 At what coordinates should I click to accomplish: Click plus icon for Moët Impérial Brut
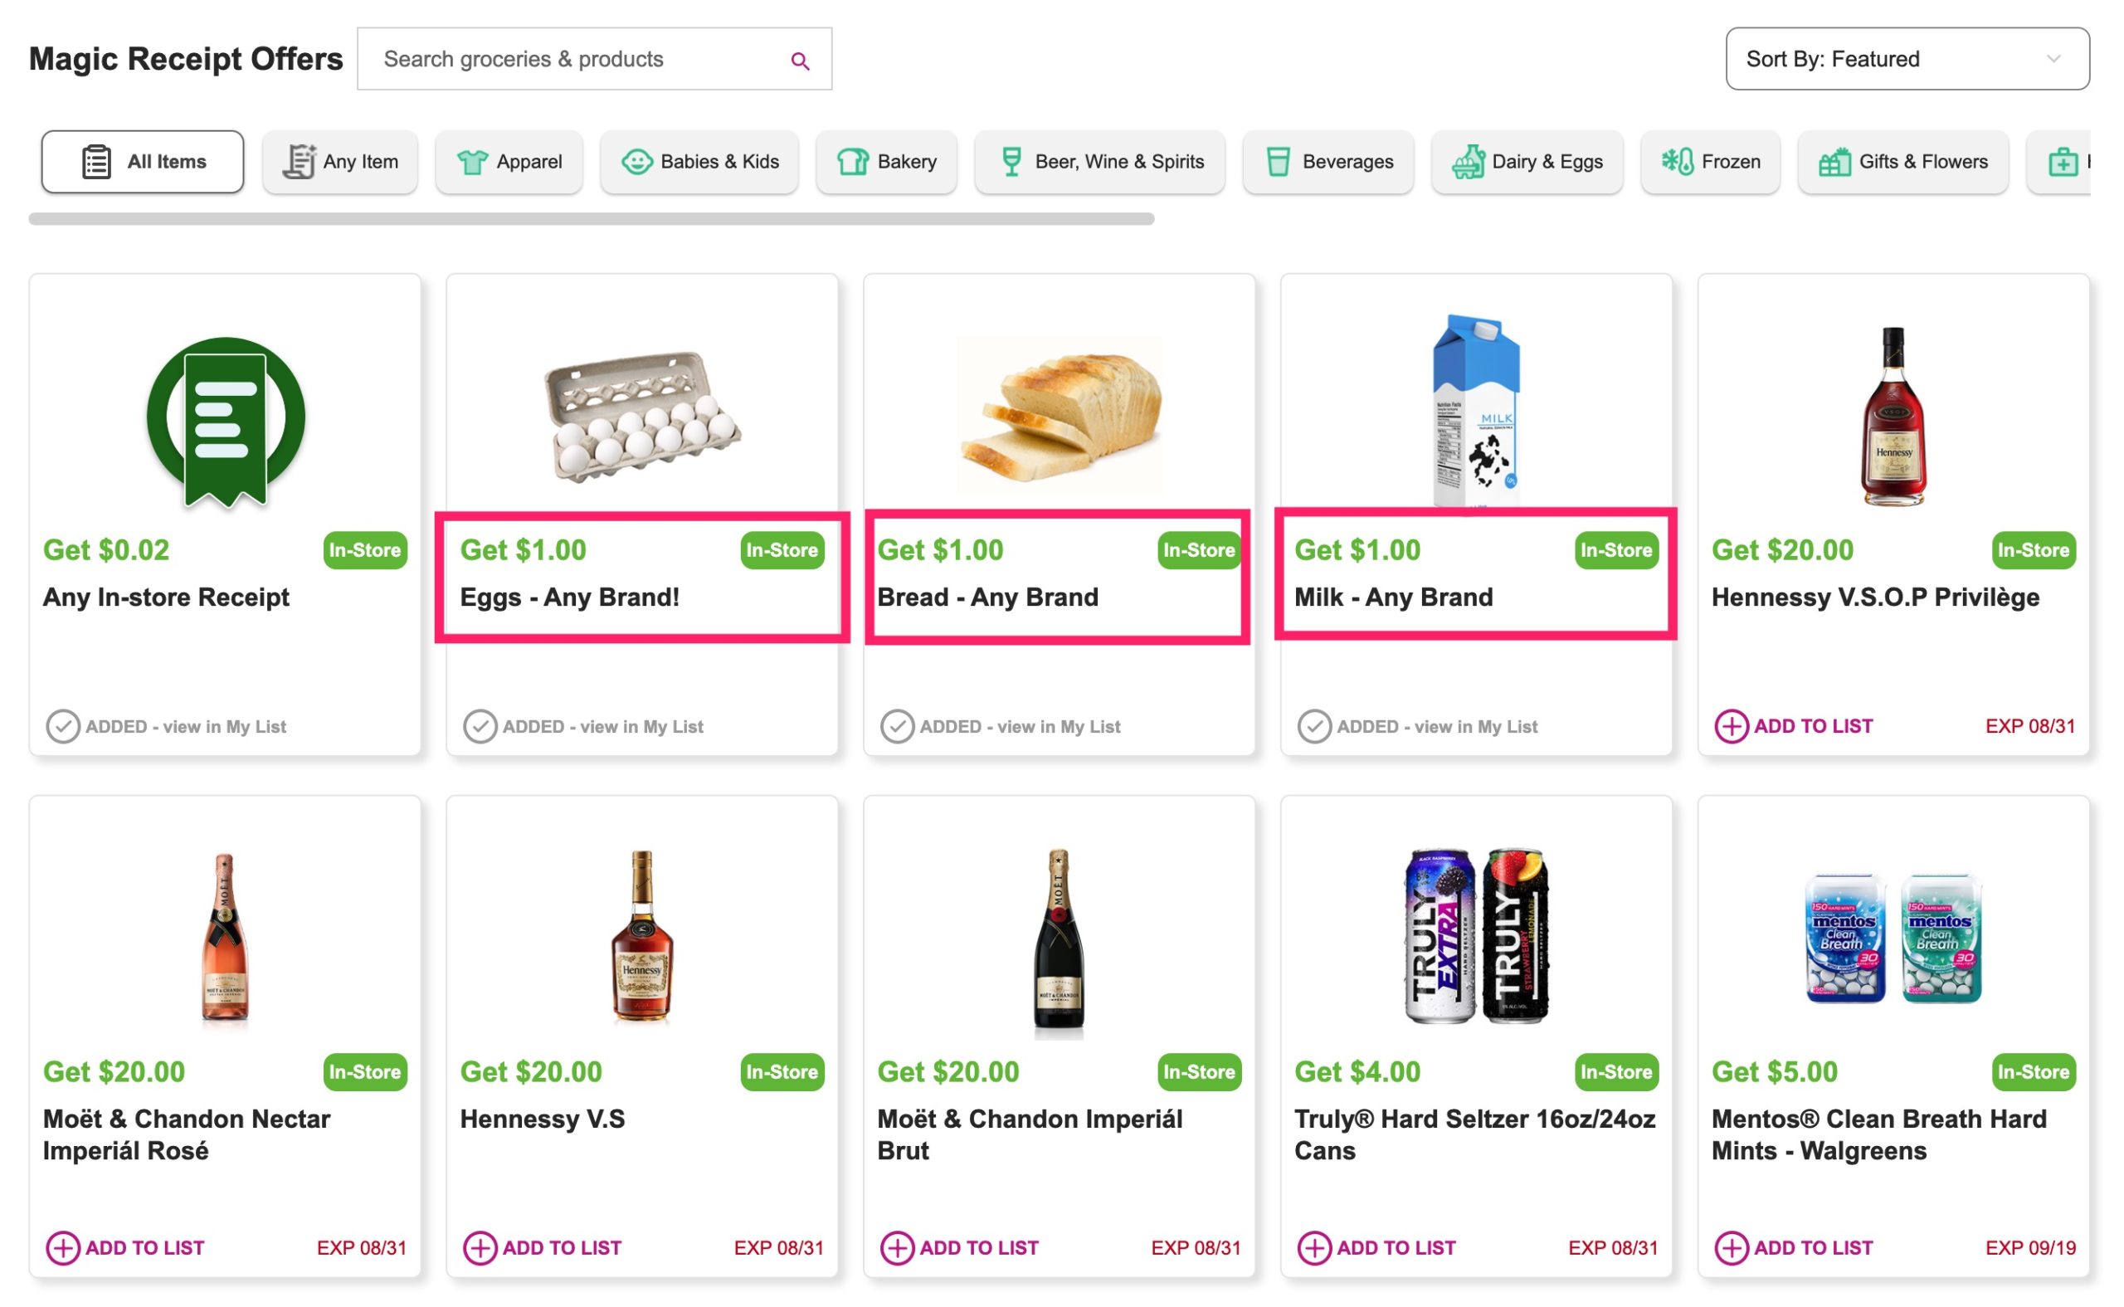click(x=896, y=1247)
